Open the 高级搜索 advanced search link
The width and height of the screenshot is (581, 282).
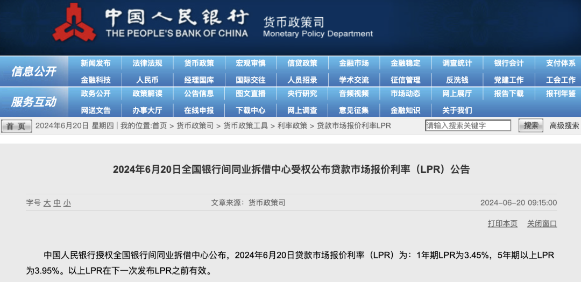point(564,125)
